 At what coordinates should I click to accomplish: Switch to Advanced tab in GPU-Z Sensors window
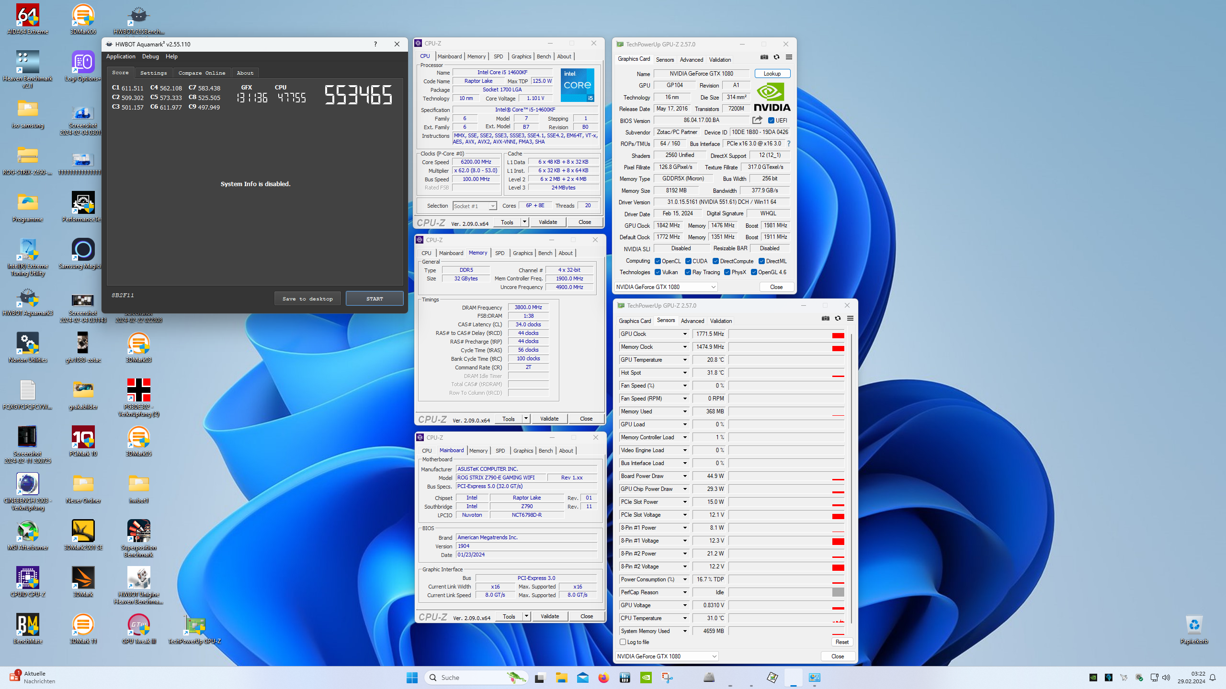(692, 321)
